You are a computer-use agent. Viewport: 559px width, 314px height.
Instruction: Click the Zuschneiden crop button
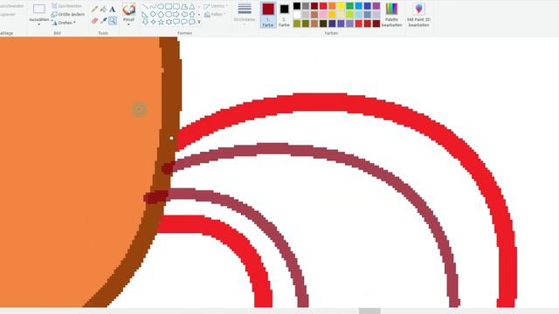pos(66,6)
